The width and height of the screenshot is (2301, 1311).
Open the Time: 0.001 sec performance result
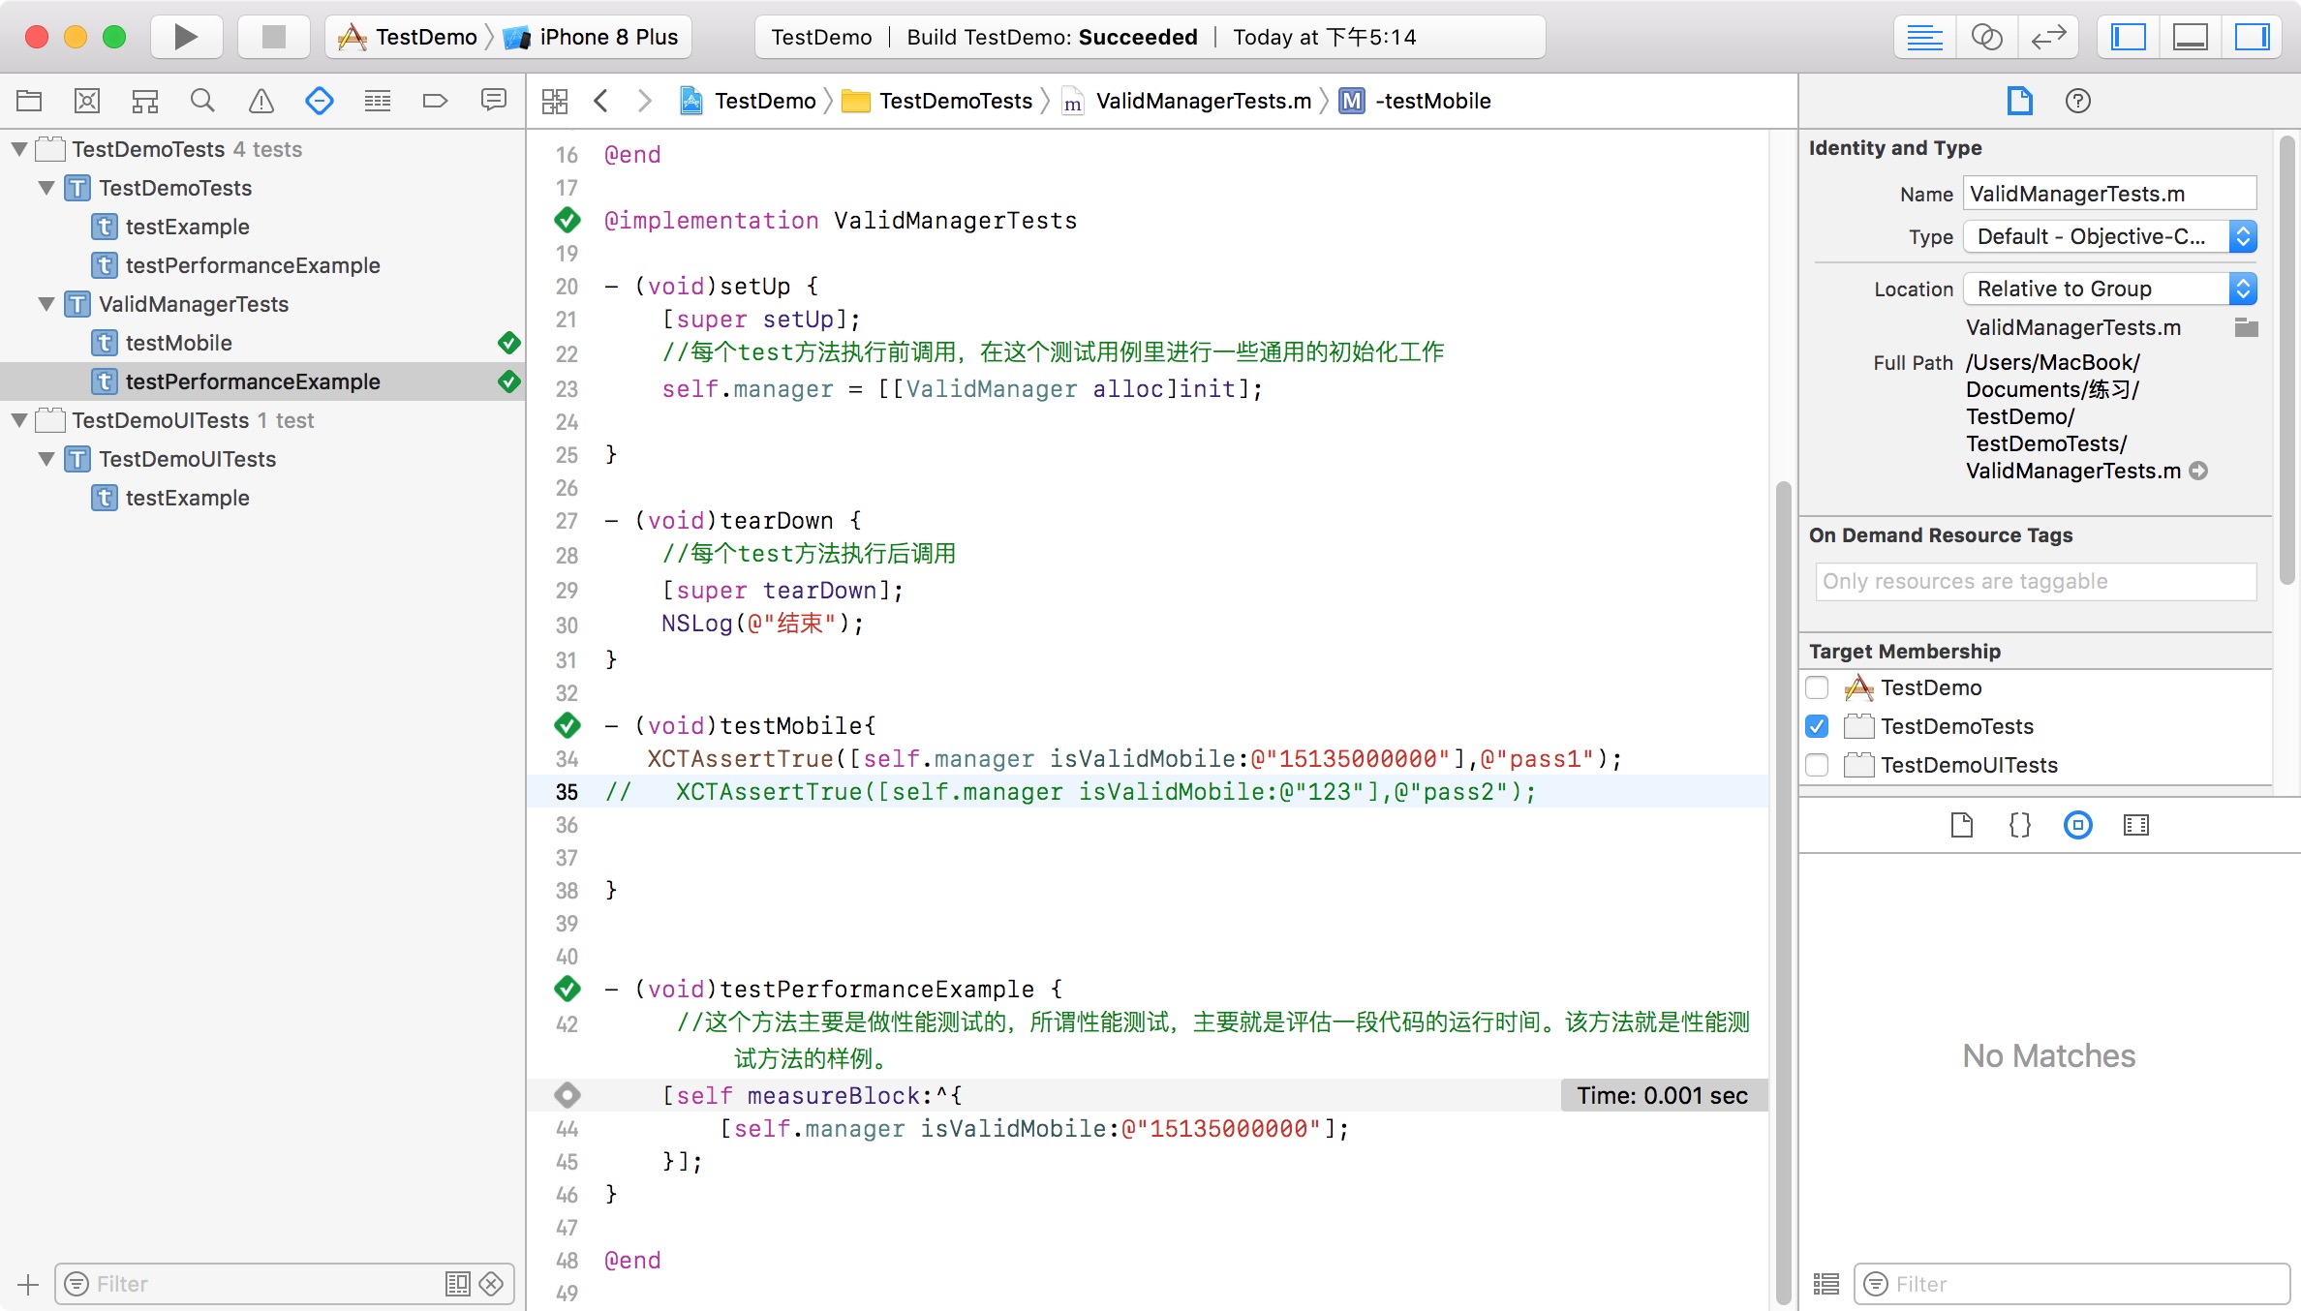1663,1095
